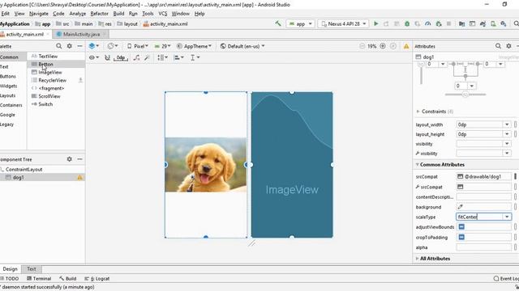Open the Build menu
The image size is (519, 291).
pos(118,14)
